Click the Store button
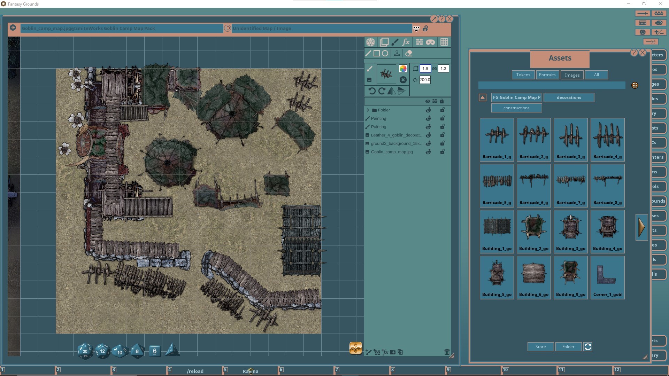 point(540,347)
